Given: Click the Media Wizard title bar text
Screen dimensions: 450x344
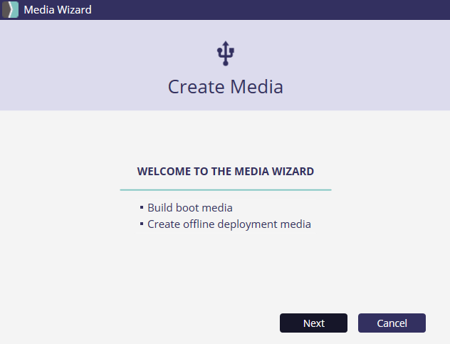Looking at the screenshot, I should coord(58,10).
